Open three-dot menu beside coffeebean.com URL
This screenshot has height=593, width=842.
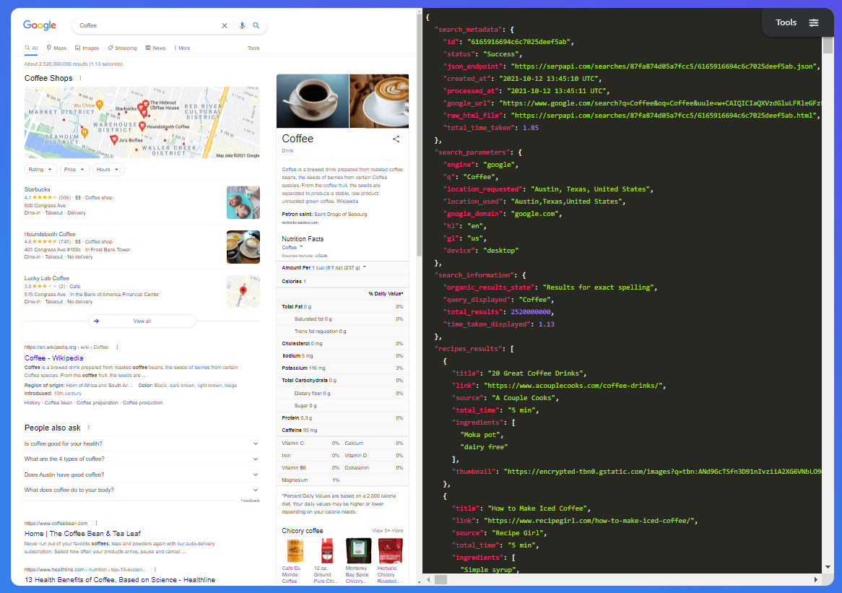coord(96,523)
